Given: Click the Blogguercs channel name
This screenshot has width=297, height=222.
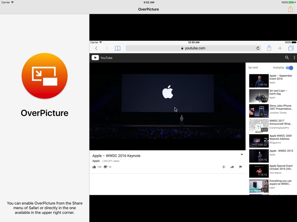Looking at the screenshot, I should coord(275,143).
